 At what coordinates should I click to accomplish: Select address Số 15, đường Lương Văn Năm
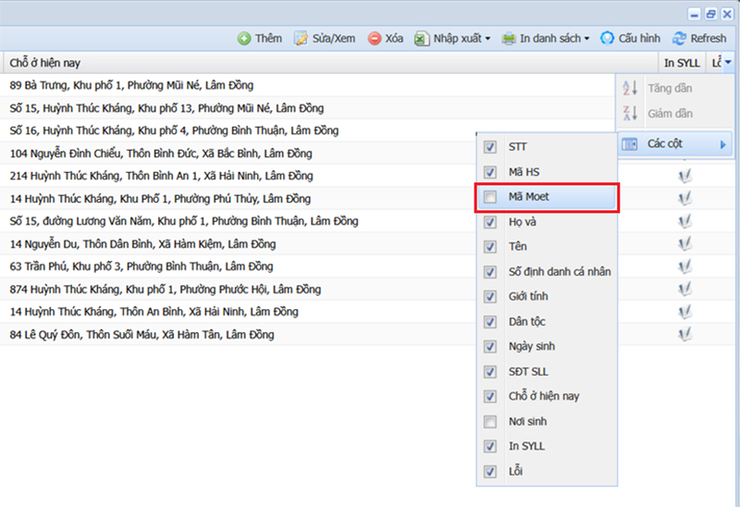point(184,221)
